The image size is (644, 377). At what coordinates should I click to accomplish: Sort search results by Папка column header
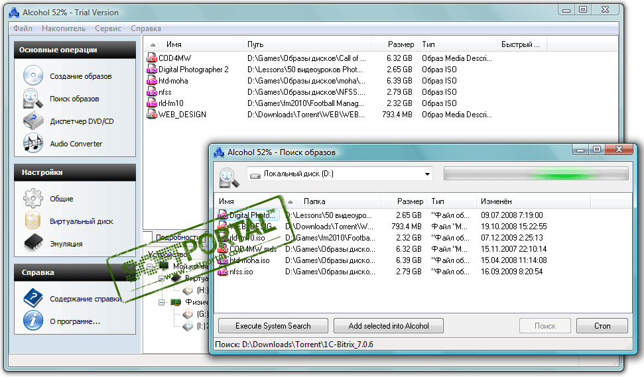(332, 201)
